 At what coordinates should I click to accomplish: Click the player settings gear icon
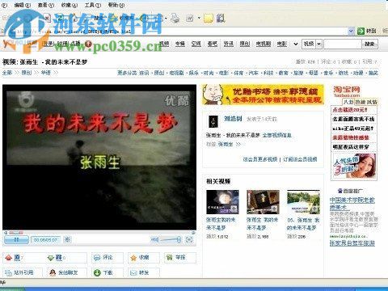pos(67,239)
